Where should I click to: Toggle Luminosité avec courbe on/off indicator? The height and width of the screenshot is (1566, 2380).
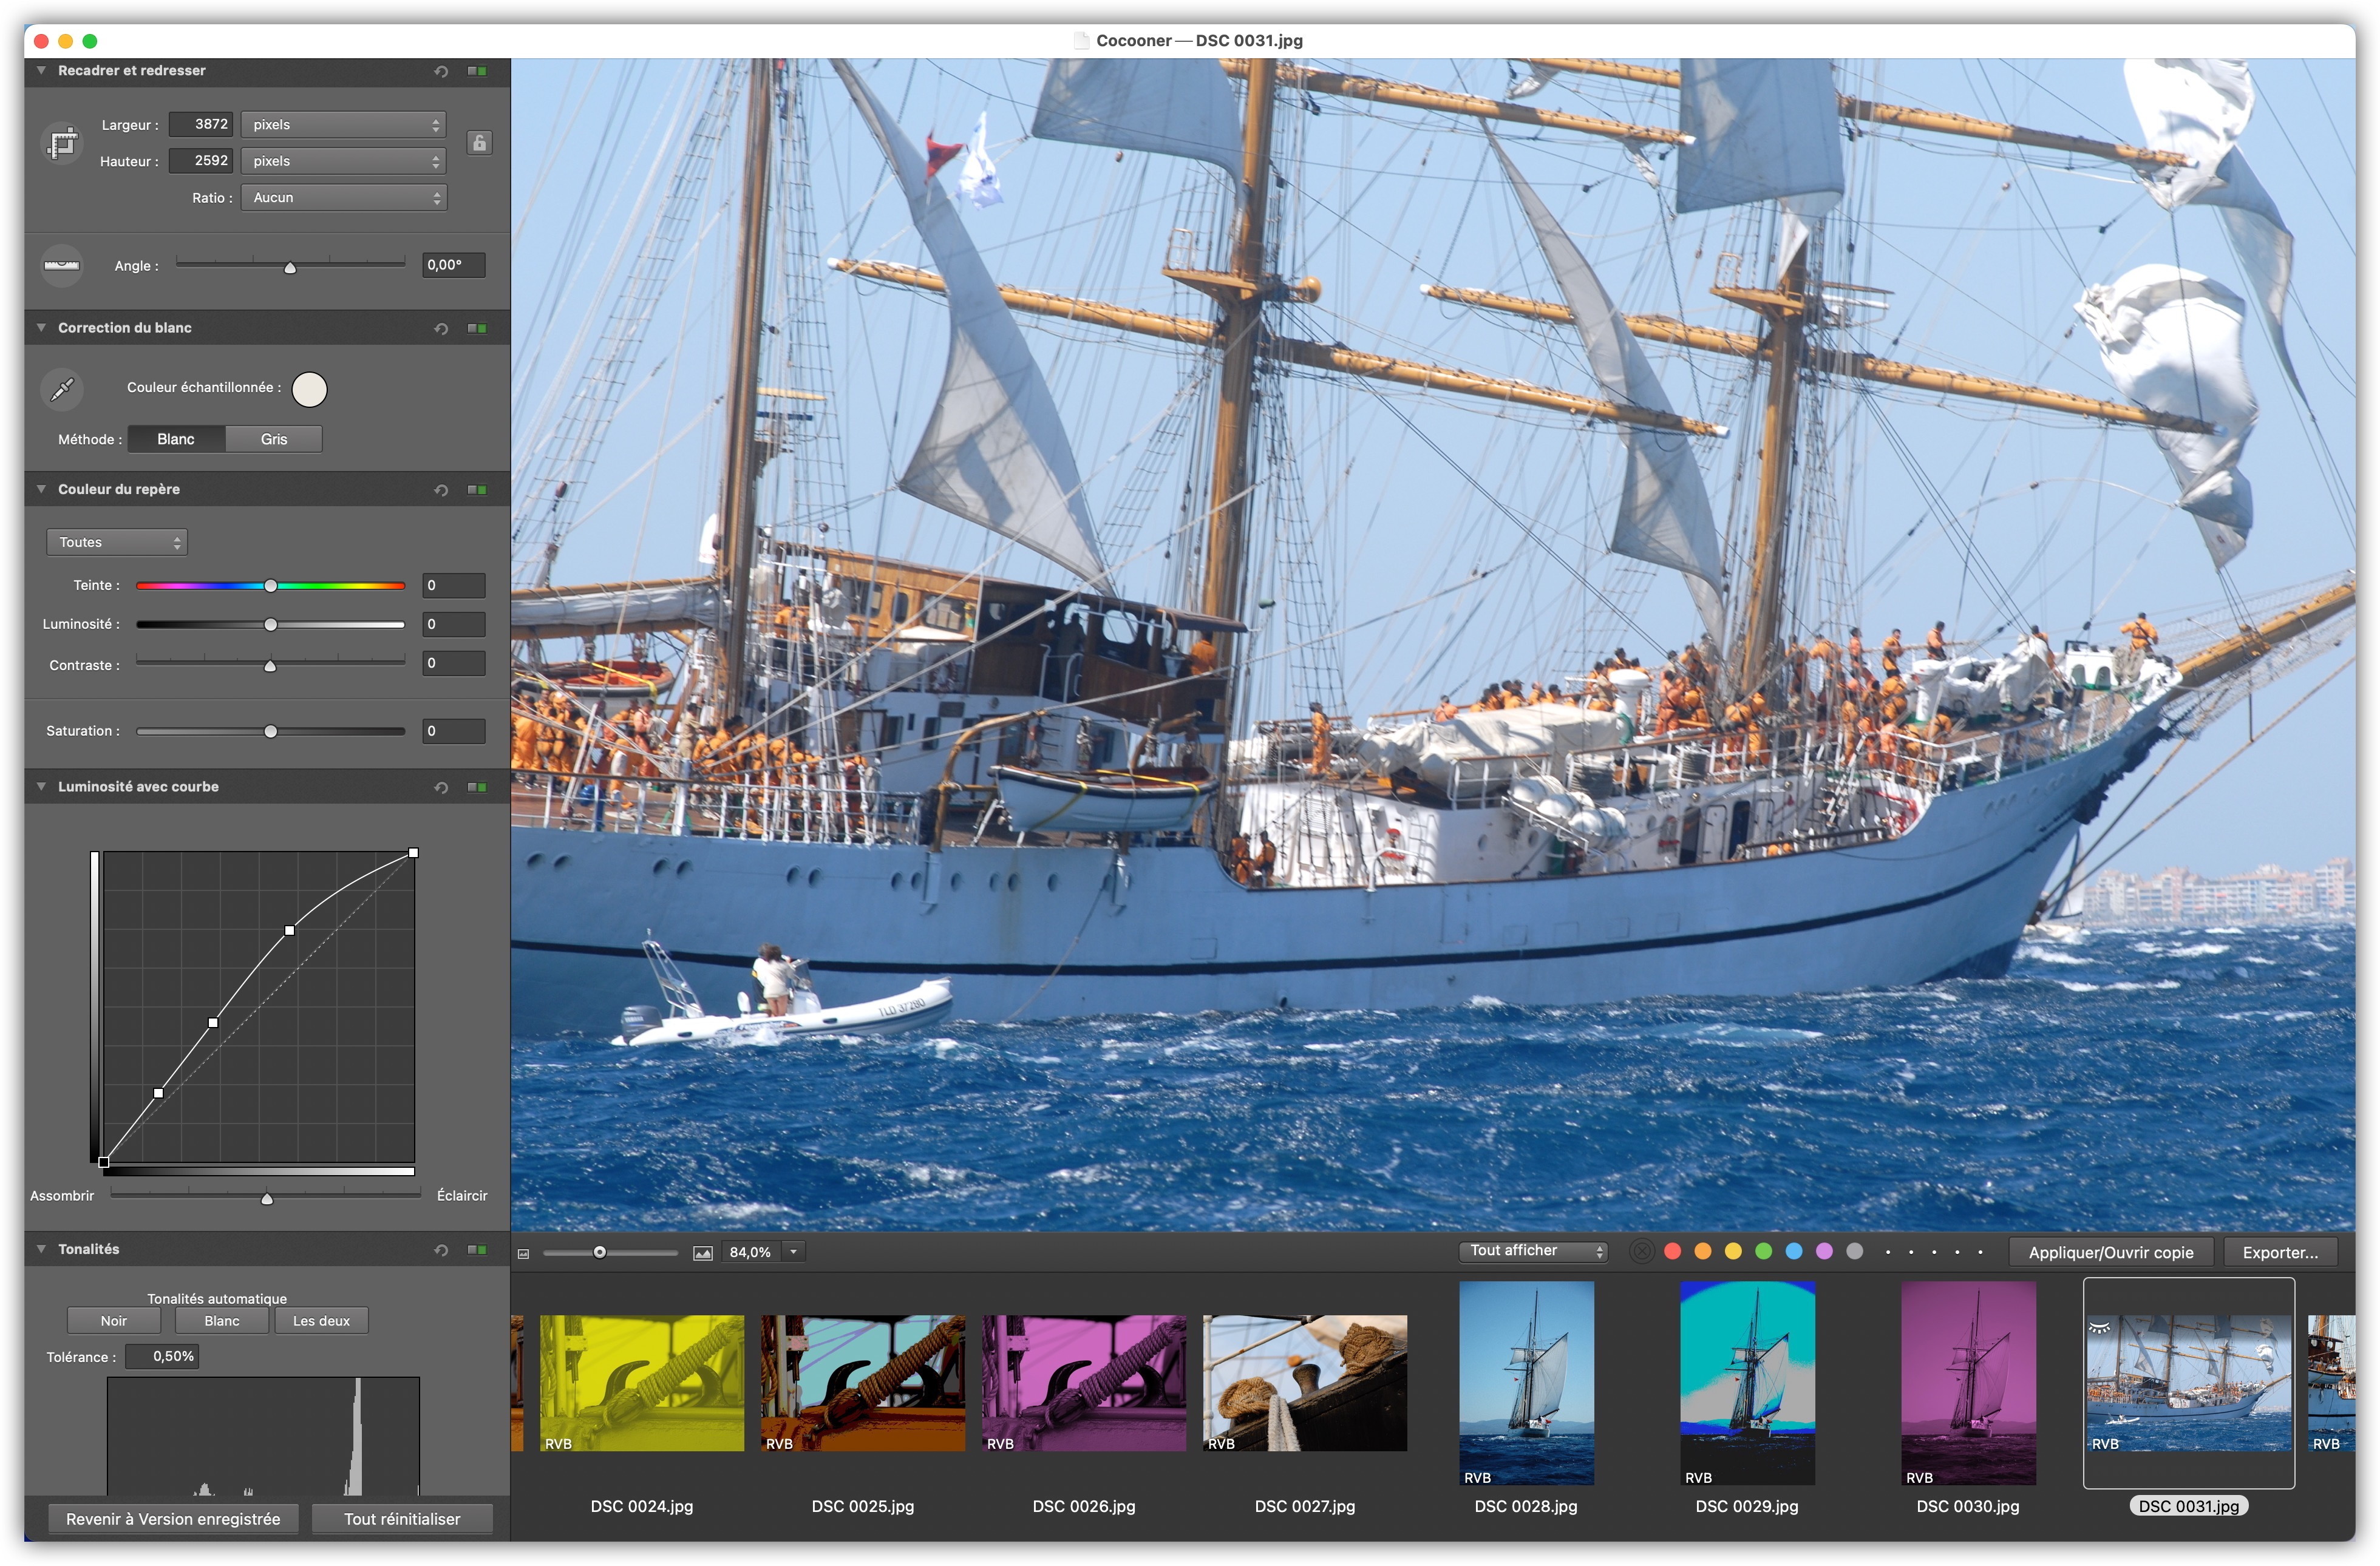[477, 787]
